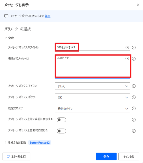143x163 pixels.
Task: Open info icon for message to display
Action: click(x=134, y=59)
